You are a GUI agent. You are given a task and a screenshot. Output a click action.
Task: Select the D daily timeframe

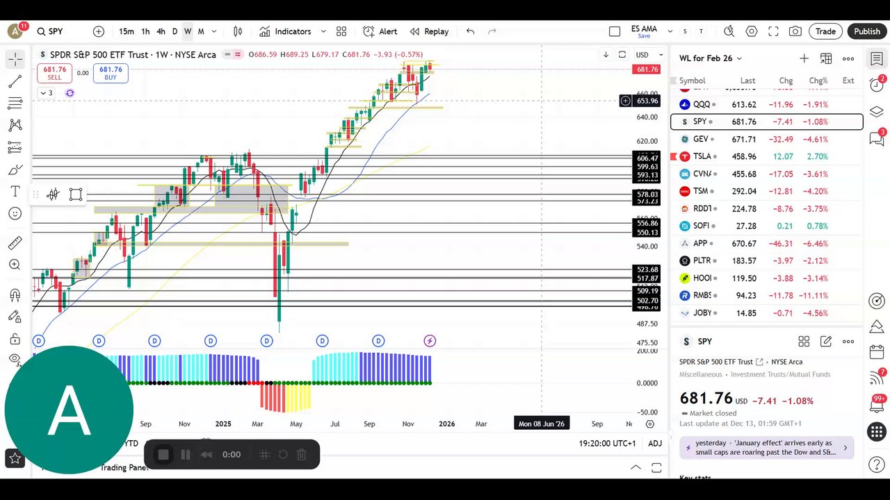tap(175, 31)
